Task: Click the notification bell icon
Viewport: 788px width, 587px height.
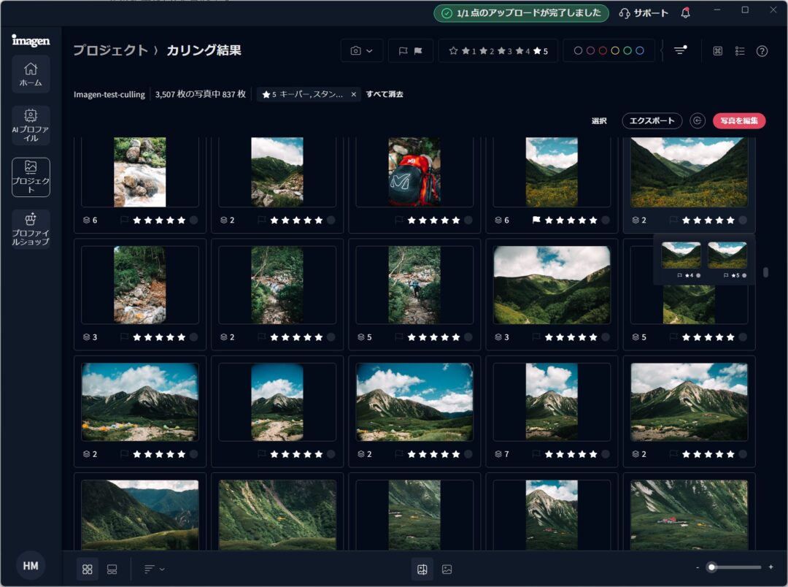Action: click(685, 13)
